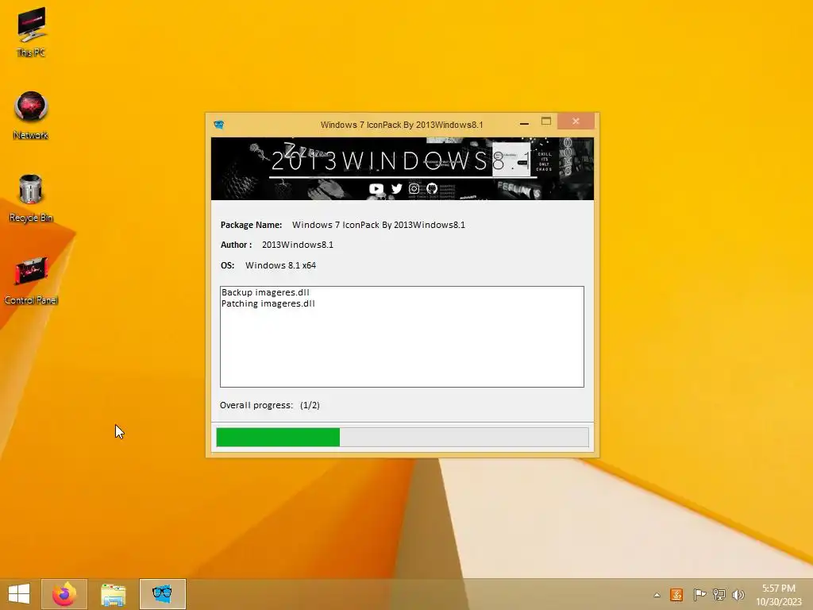Select the IconPack installer taskbar button
The width and height of the screenshot is (813, 610).
[x=162, y=594]
